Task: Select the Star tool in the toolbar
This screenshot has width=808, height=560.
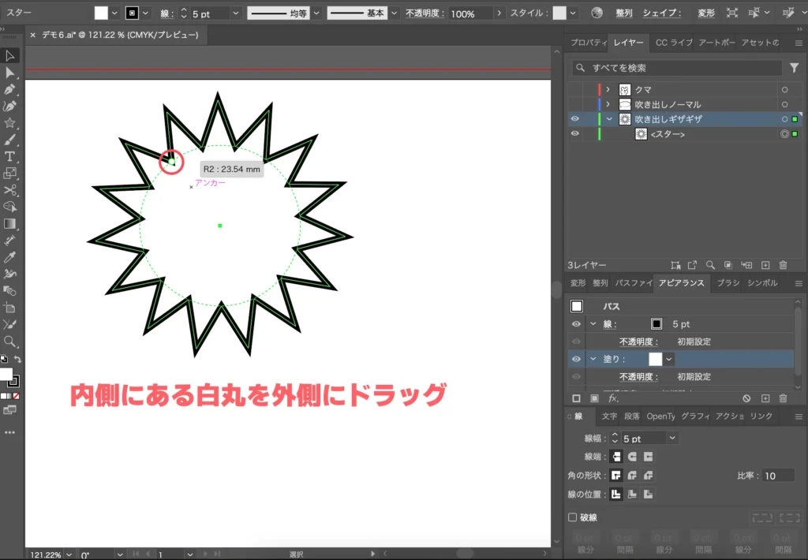Action: tap(10, 123)
